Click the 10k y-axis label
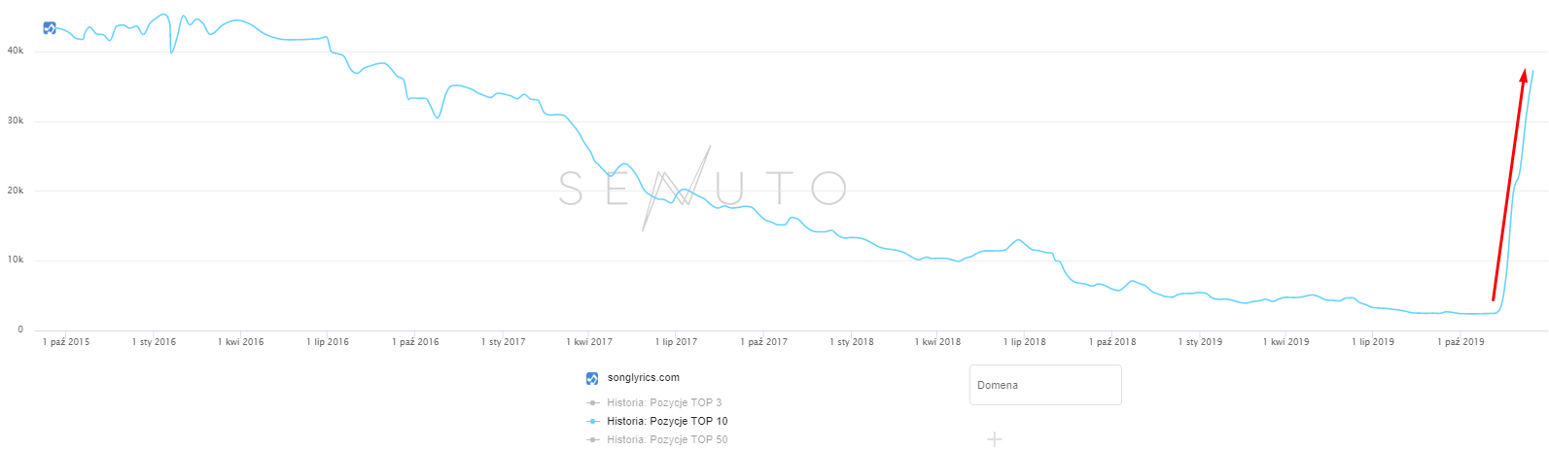 click(x=15, y=260)
